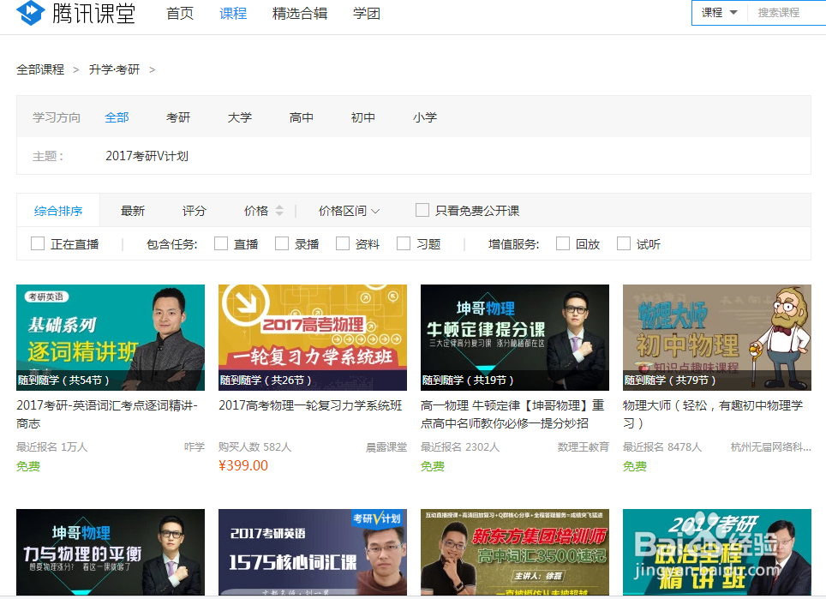Open the 学团 menu item
Screen dimensions: 826x599
pos(366,14)
